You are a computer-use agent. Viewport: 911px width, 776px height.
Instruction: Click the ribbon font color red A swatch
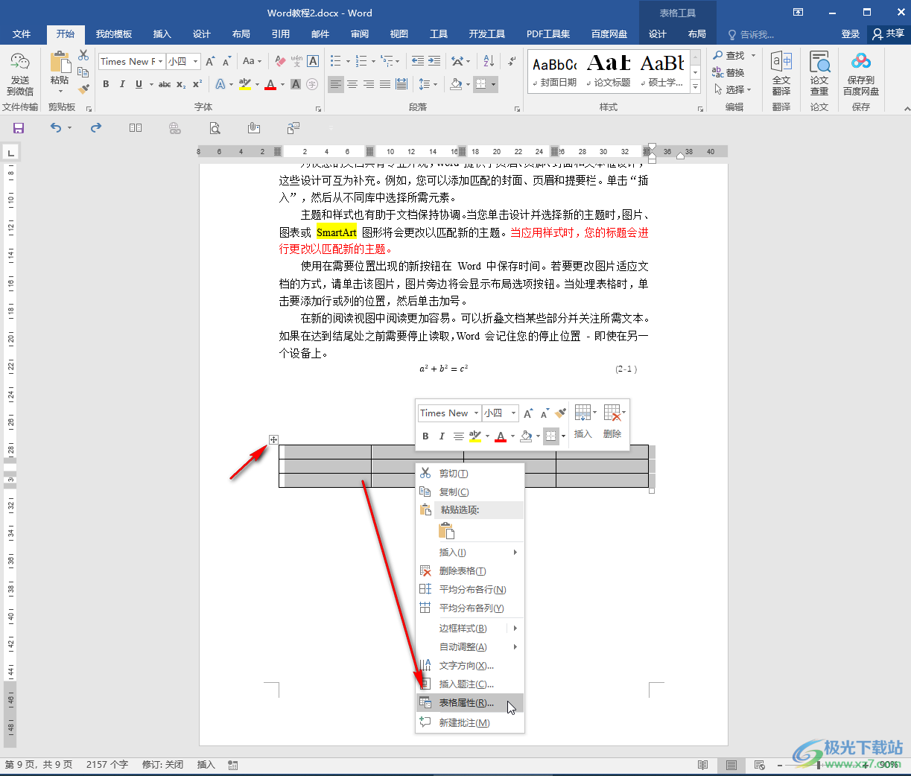(270, 84)
